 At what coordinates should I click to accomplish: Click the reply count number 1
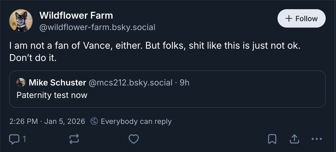click(24, 139)
